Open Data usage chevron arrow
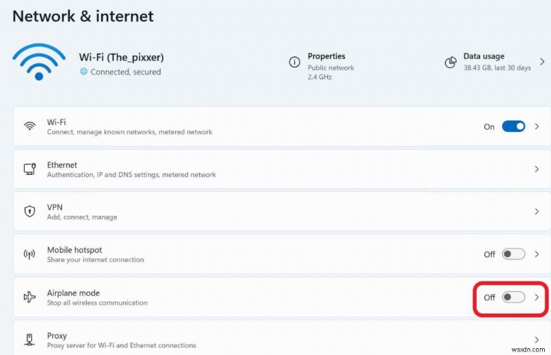 pyautogui.click(x=541, y=63)
